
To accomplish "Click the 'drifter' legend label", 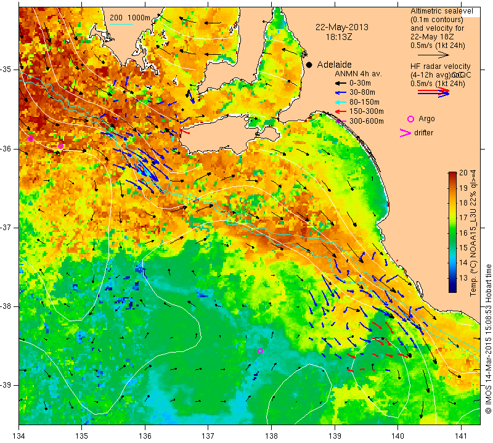I will [423, 133].
